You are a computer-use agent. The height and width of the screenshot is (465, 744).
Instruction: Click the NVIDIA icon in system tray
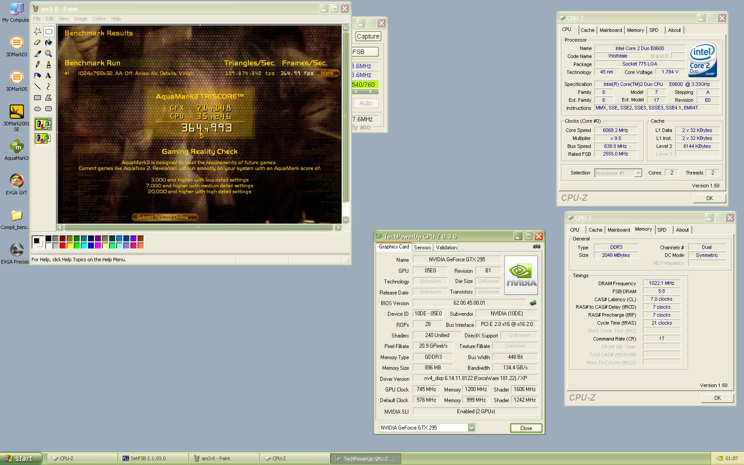tap(719, 458)
